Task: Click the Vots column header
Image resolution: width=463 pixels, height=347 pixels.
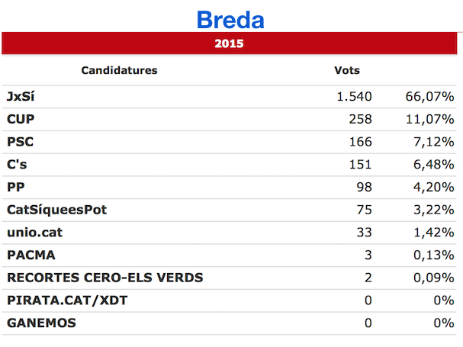Action: [x=347, y=70]
